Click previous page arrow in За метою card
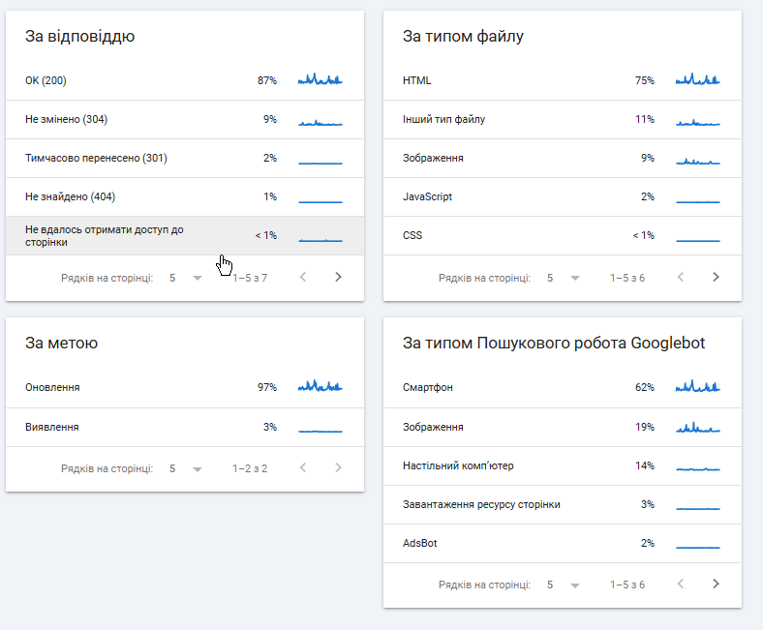Screen dimensions: 763x630 [x=303, y=467]
